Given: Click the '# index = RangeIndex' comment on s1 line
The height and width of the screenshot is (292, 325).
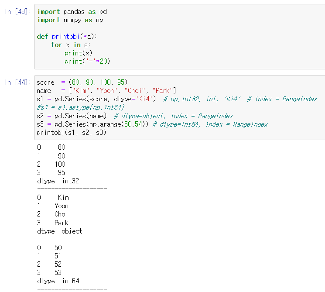Looking at the screenshot, I should pos(282,99).
